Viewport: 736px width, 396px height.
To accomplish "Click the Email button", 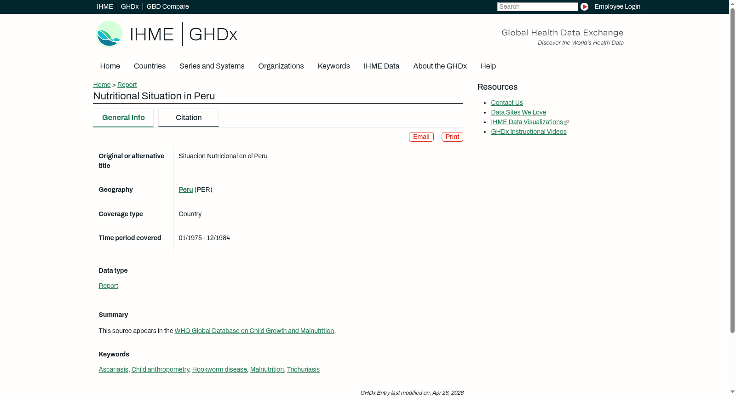I will coord(421,137).
